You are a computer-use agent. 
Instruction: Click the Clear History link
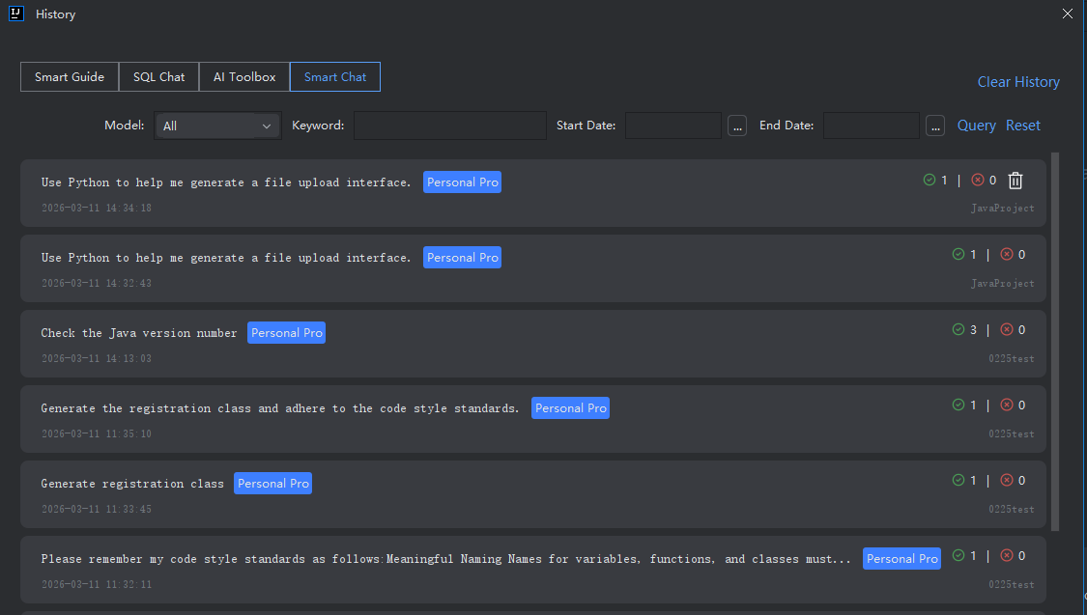[1018, 82]
